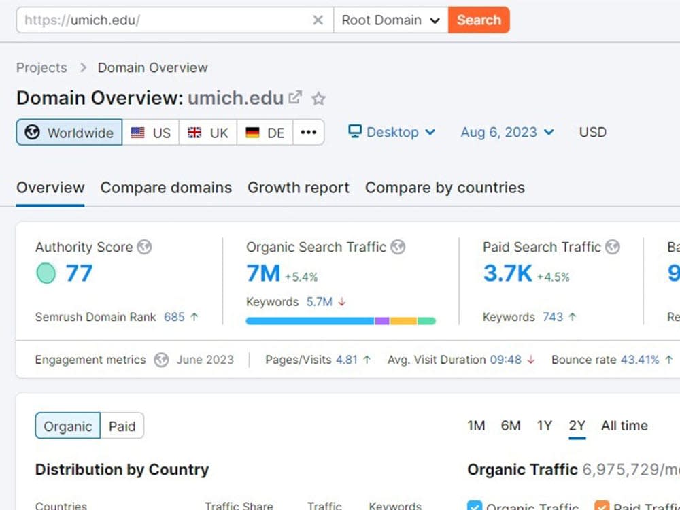Switch the chart to Paid
The height and width of the screenshot is (510, 680).
click(122, 426)
